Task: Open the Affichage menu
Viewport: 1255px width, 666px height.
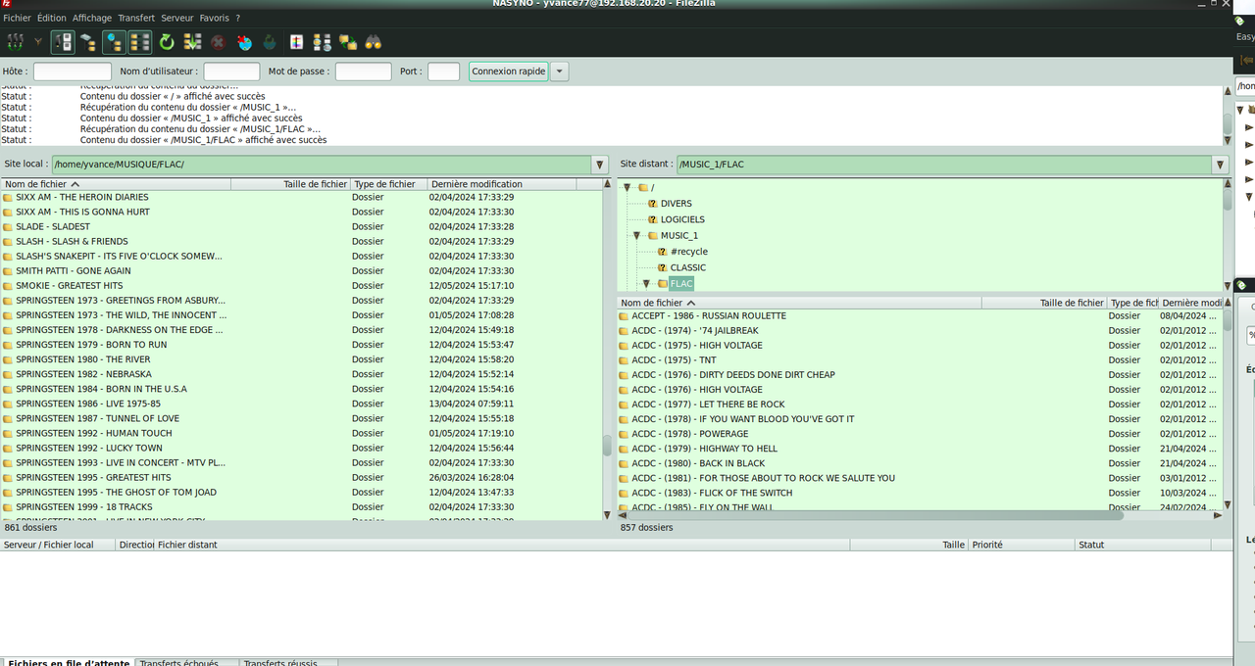Action: point(92,18)
